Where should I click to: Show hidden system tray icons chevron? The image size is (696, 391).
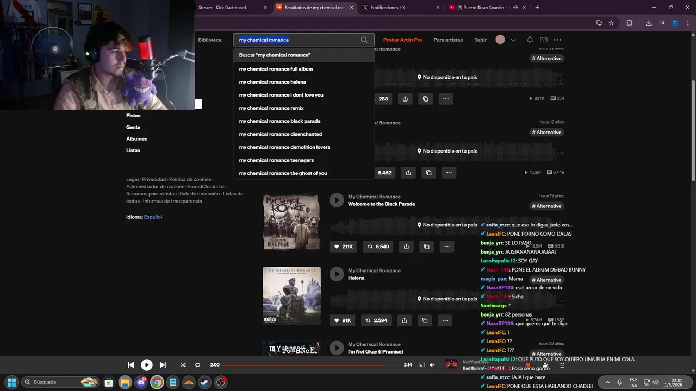pos(607,382)
